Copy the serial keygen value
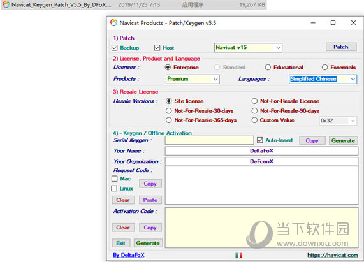364x262 pixels. coord(312,141)
